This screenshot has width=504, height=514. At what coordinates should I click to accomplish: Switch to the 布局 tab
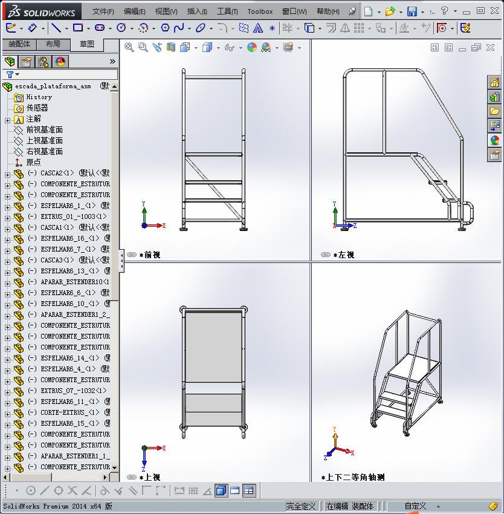pos(53,44)
